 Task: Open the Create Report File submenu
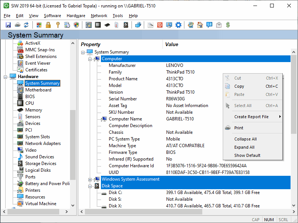[253, 117]
